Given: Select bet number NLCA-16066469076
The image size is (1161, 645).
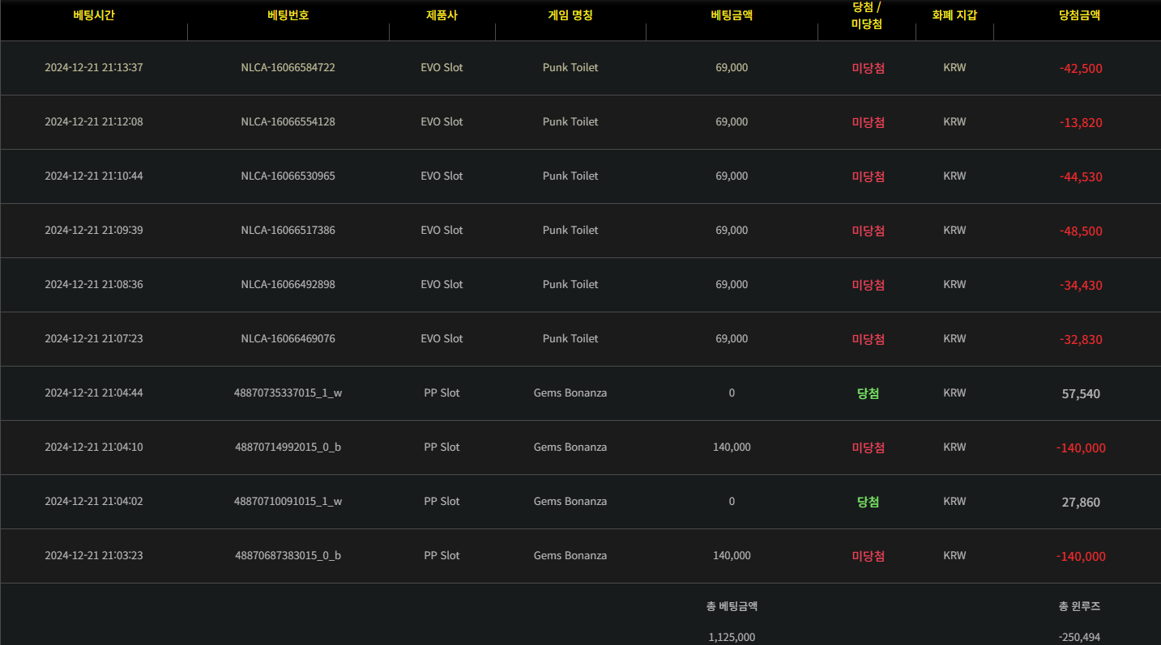Looking at the screenshot, I should [x=288, y=339].
